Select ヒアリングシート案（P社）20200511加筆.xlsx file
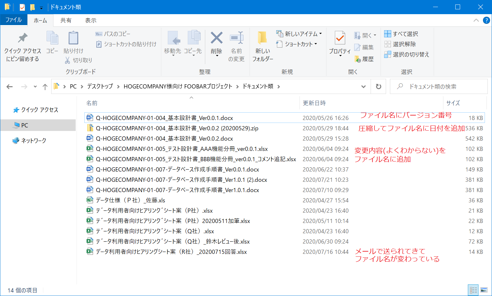492x296 pixels. [173, 221]
